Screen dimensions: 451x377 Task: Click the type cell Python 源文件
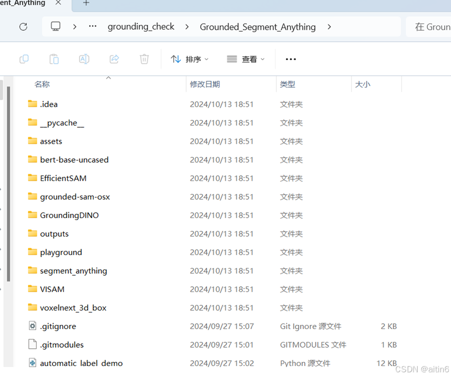(x=305, y=363)
